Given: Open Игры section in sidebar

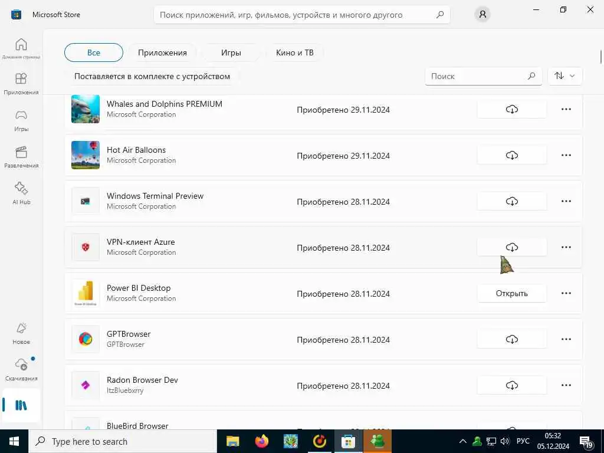Looking at the screenshot, I should (21, 120).
